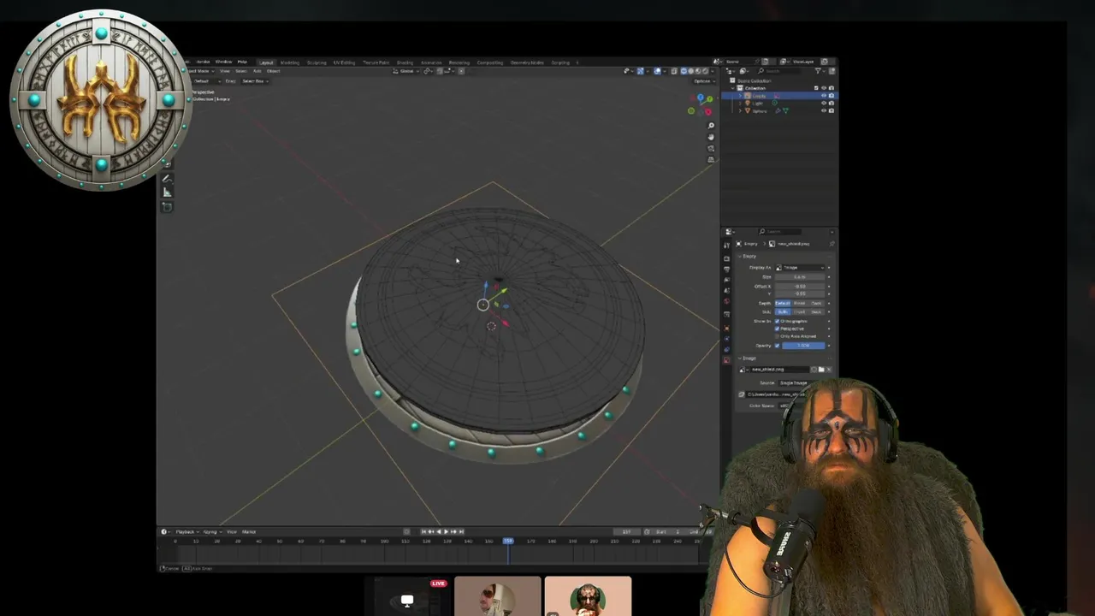Click the Offset X value field

point(800,287)
